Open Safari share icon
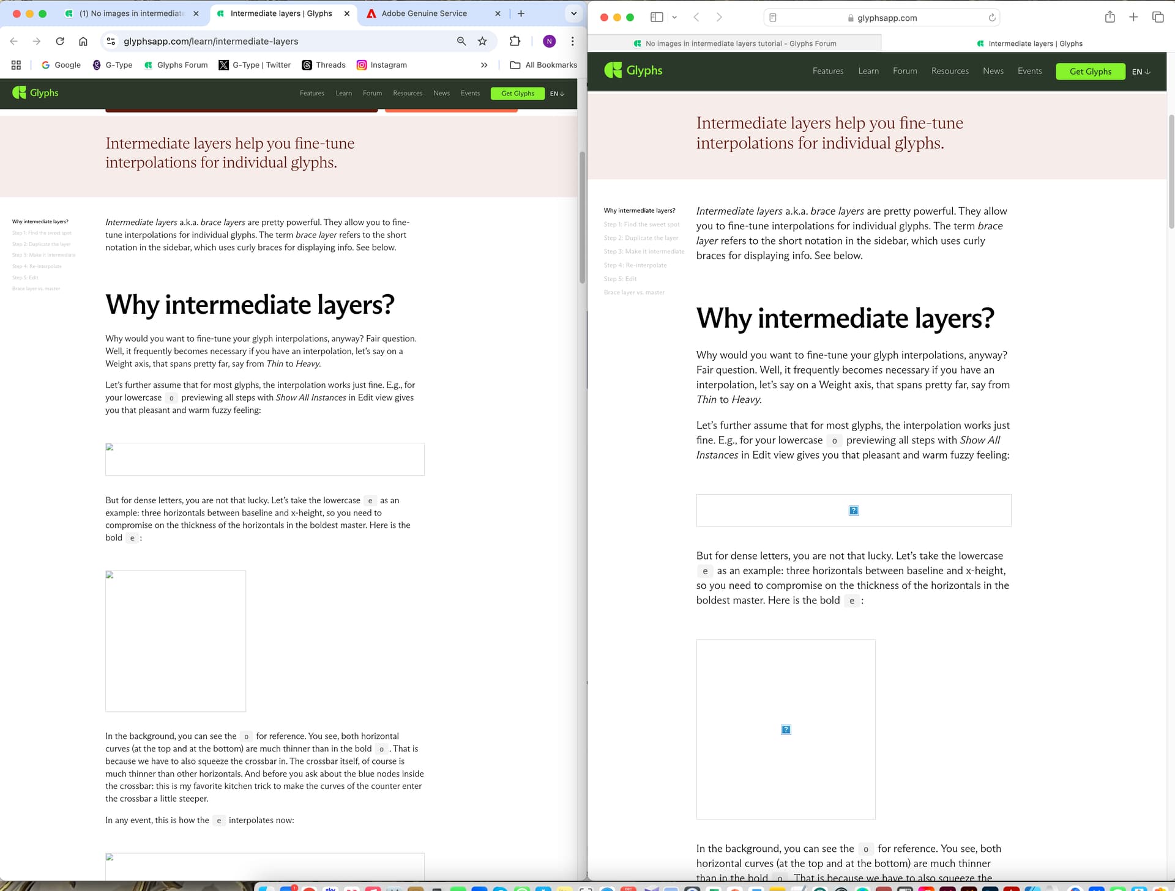1175x891 pixels. pos(1110,17)
